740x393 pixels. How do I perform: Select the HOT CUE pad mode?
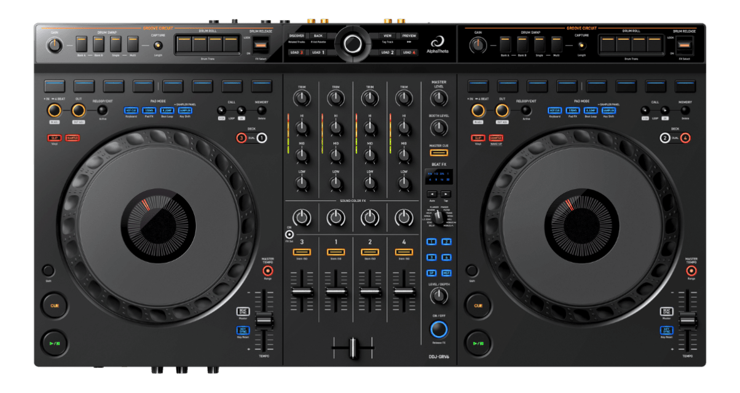131,110
